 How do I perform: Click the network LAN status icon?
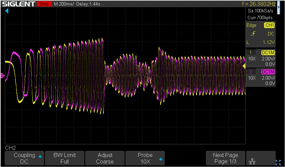pyautogui.click(x=252, y=162)
